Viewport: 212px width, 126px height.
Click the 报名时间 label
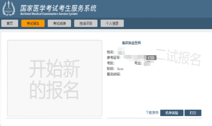pos(113,74)
